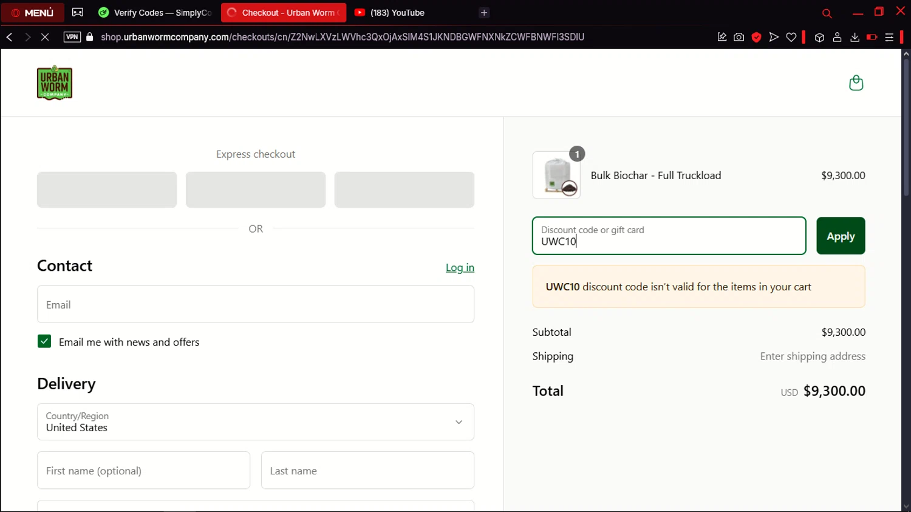
Task: Select the Checkout Urban Worm tab
Action: pyautogui.click(x=284, y=13)
